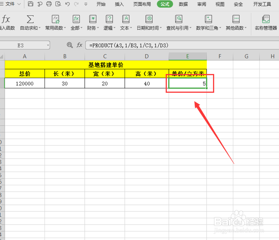This screenshot has width=279, height=240.
Task: Select cell with value 40
Action: point(147,83)
